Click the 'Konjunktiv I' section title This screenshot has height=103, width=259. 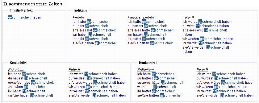18,62
